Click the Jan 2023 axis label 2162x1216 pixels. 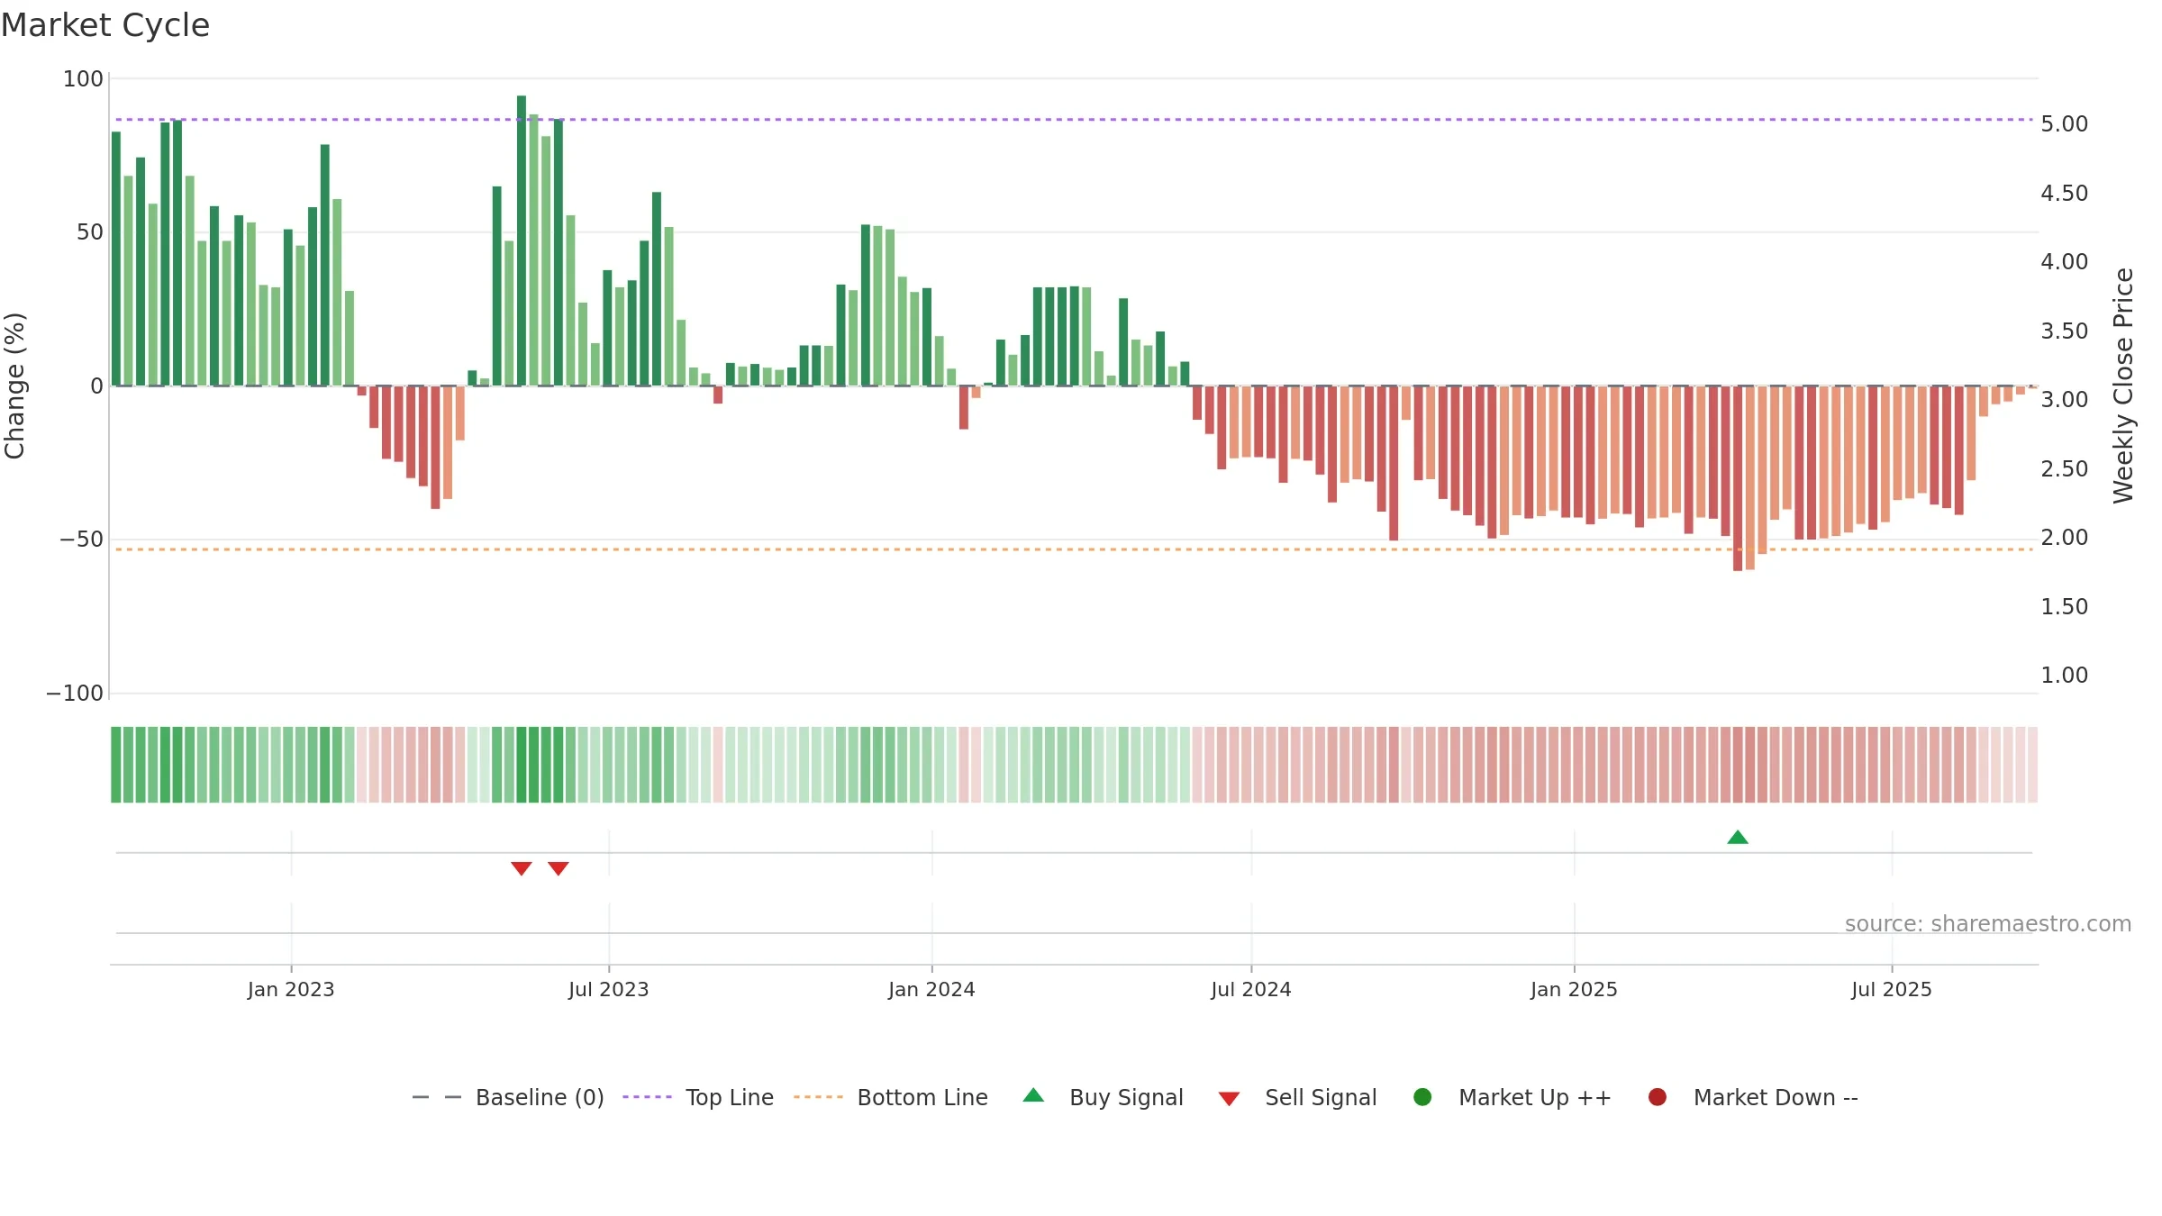coord(291,990)
